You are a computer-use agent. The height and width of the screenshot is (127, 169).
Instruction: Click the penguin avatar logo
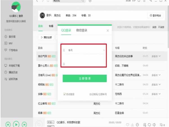(16, 7)
